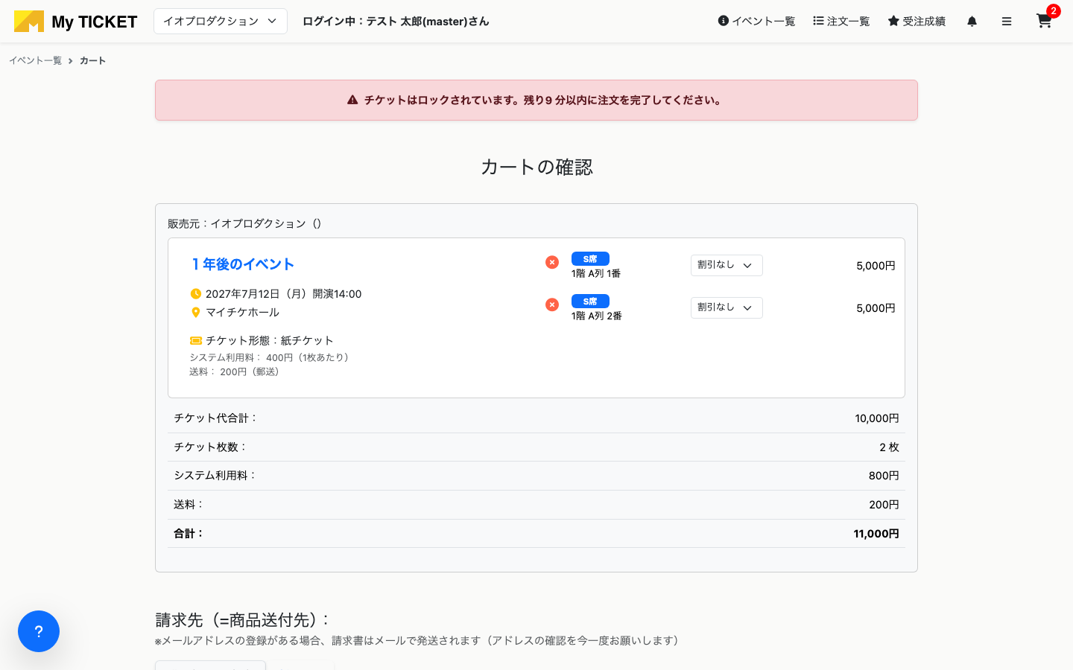Open the イオプロダクション organization dropdown
Viewport: 1073px width, 670px height.
tap(221, 22)
